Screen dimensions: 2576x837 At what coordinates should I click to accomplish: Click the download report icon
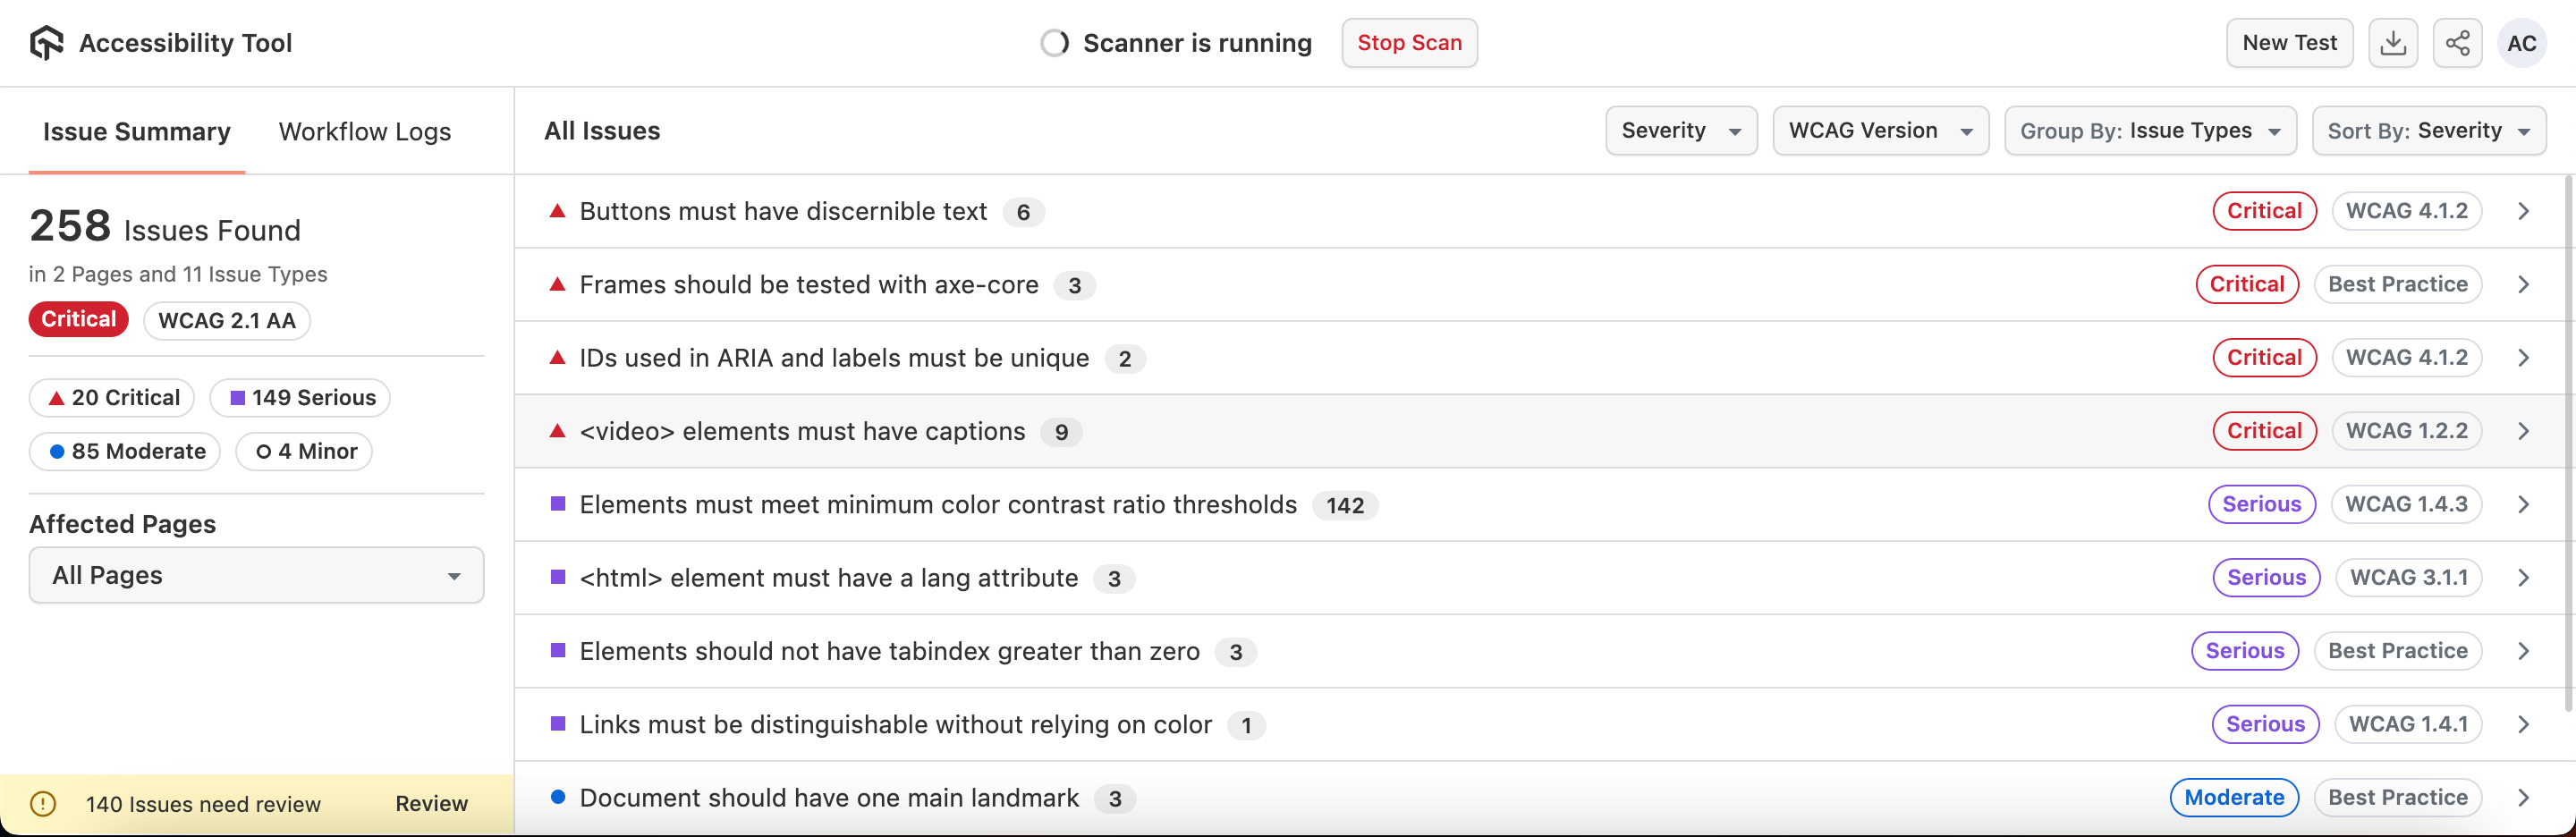click(x=2393, y=43)
